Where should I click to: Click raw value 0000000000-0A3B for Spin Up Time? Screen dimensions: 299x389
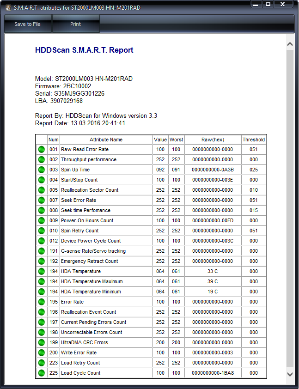(213, 170)
